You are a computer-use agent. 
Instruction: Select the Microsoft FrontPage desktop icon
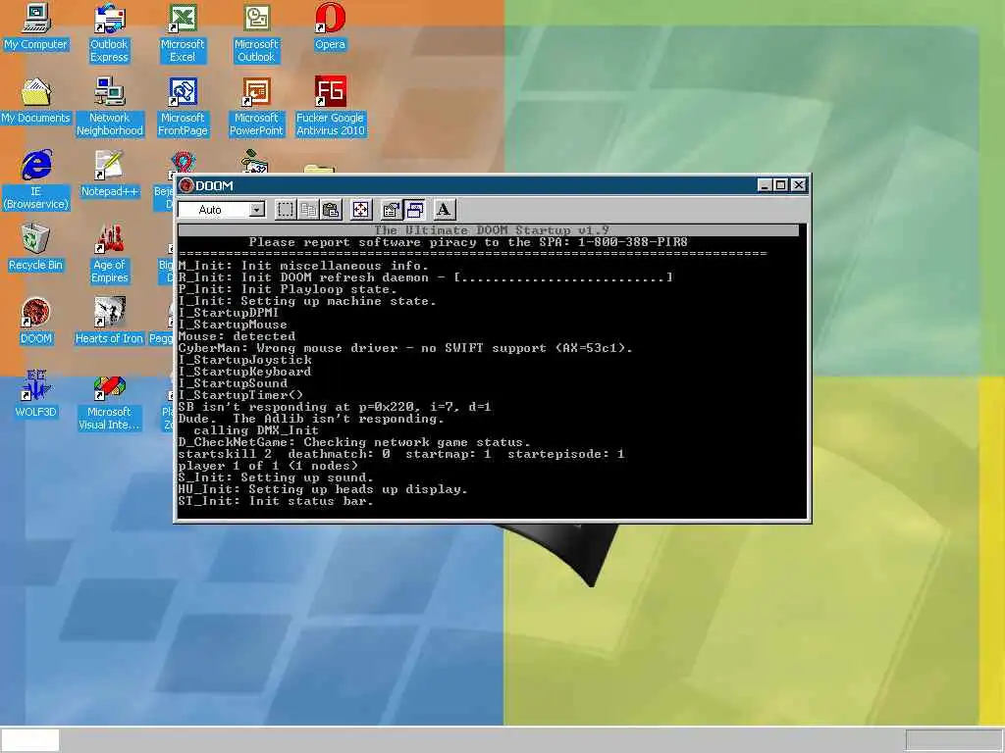pyautogui.click(x=183, y=107)
